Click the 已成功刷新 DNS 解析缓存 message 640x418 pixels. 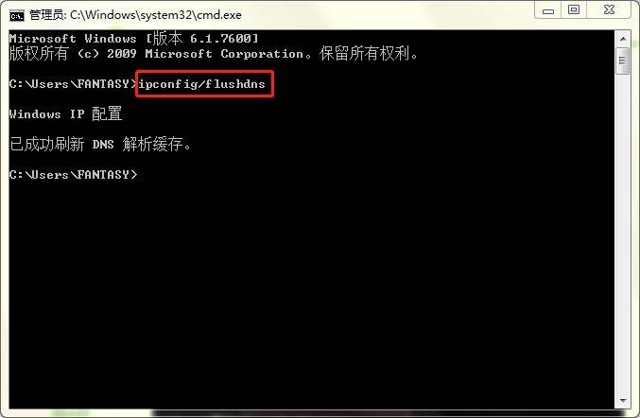[100, 144]
